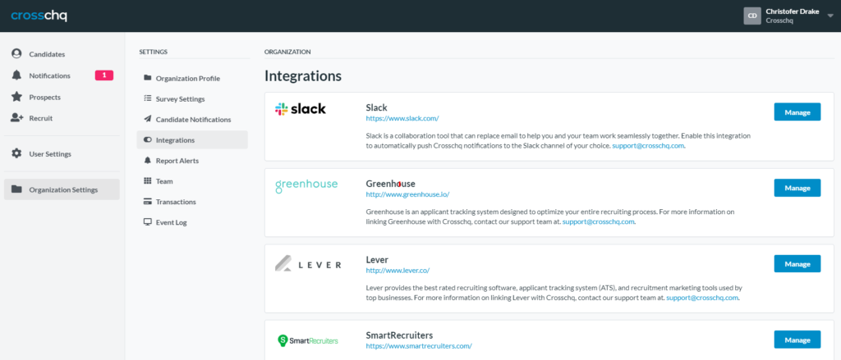Screen dimensions: 841x360
Task: Click the Recruit add-person icon
Action: (16, 118)
